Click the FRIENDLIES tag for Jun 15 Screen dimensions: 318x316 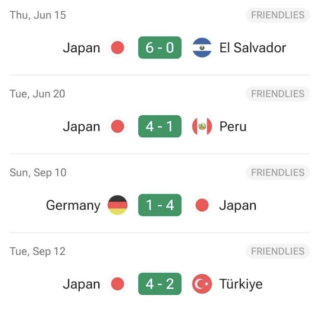277,15
